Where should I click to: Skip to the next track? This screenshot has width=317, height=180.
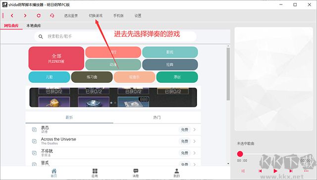[x=291, y=171]
